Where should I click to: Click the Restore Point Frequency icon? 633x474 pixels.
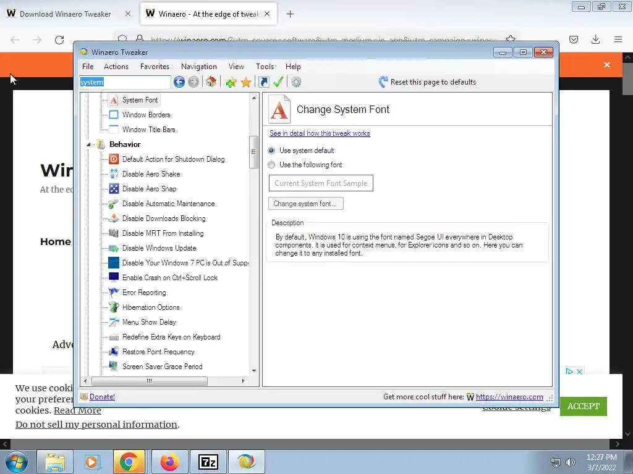click(114, 352)
